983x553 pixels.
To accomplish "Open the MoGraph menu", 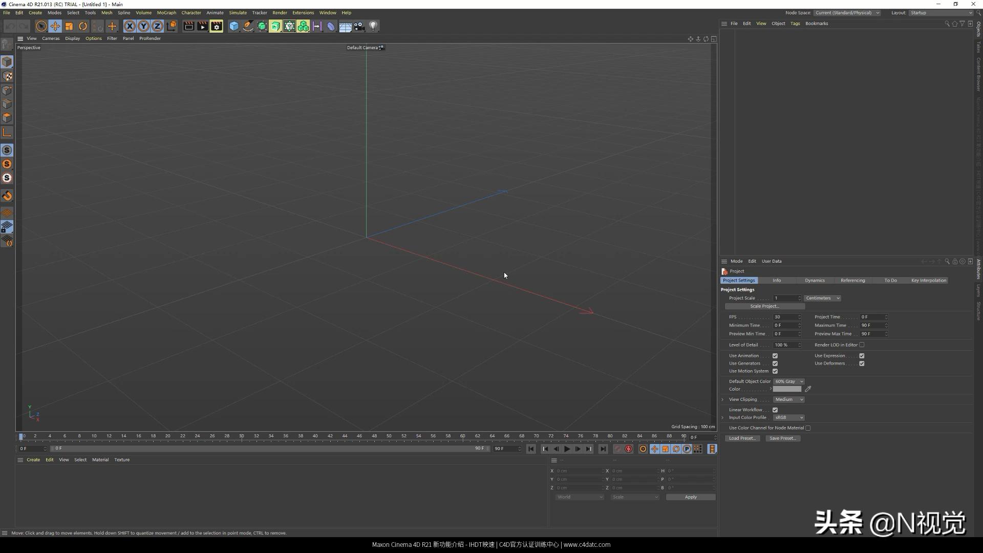I will [166, 13].
